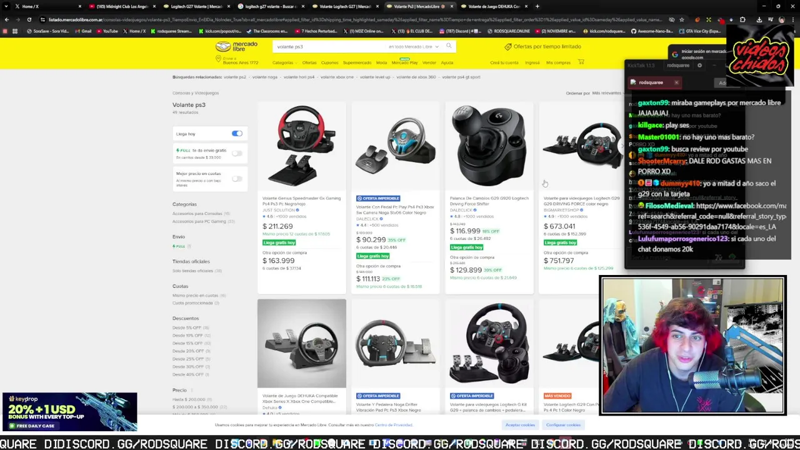
Task: Click the browser extensions puzzle icon
Action: (742, 19)
